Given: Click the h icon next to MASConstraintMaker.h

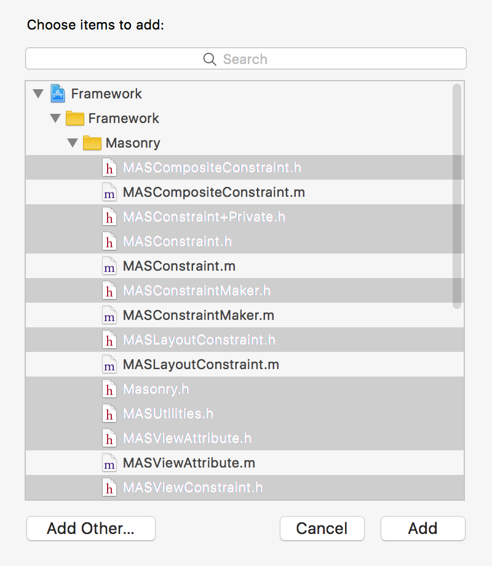Looking at the screenshot, I should (109, 290).
